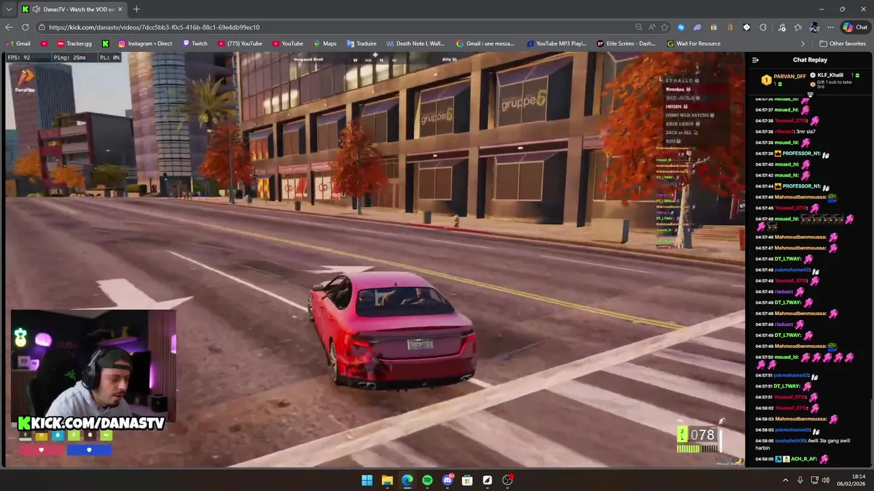874x491 pixels.
Task: Open the Gmail une message bookmark
Action: point(485,44)
